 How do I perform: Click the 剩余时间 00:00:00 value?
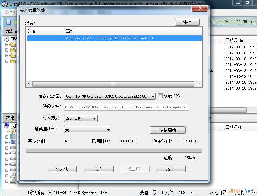(x=190, y=141)
